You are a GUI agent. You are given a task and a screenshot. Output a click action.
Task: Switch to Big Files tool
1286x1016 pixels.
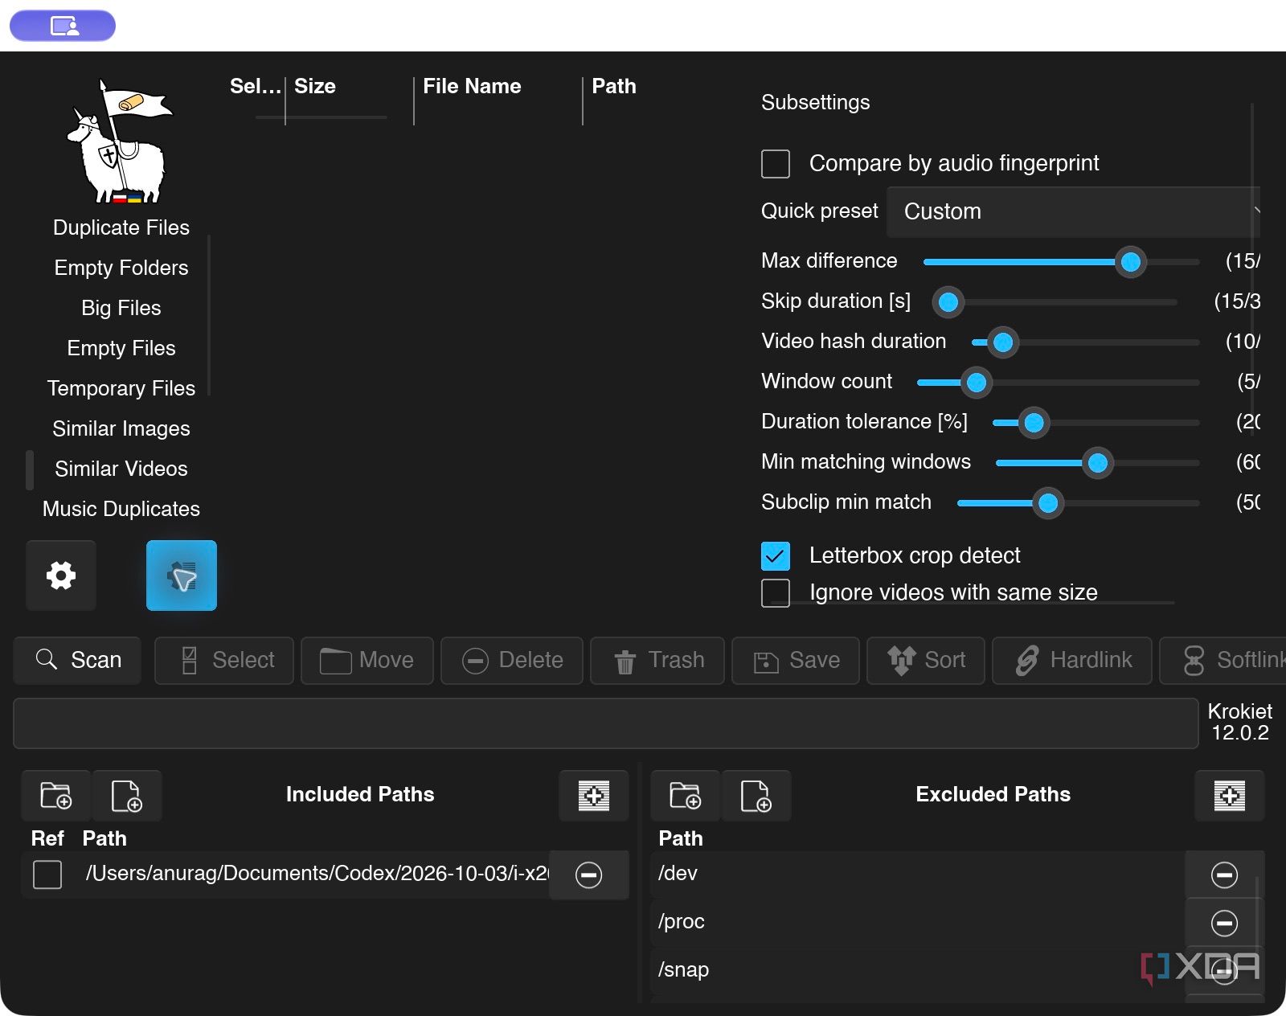(121, 309)
